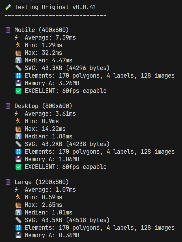Click the phone icon next to Mobile (400x600)

[8, 30]
